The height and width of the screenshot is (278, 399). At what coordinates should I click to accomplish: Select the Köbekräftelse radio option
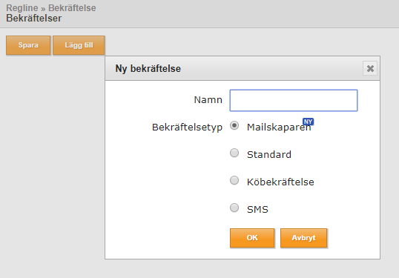tap(234, 180)
